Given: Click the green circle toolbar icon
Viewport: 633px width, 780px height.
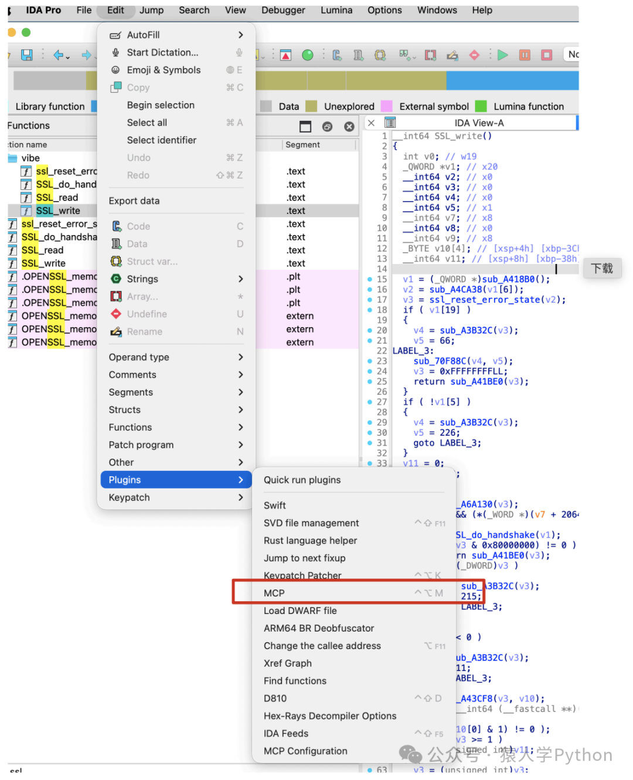Looking at the screenshot, I should coord(307,55).
